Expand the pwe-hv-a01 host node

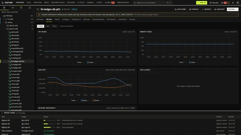6,26
